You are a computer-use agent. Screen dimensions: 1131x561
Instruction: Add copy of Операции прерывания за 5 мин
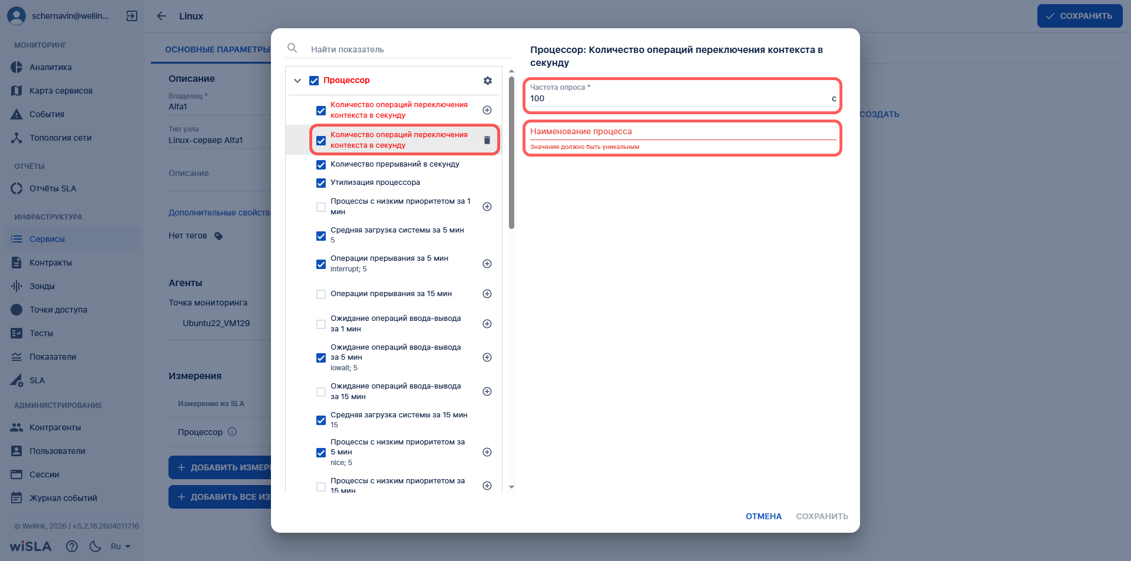tap(487, 264)
